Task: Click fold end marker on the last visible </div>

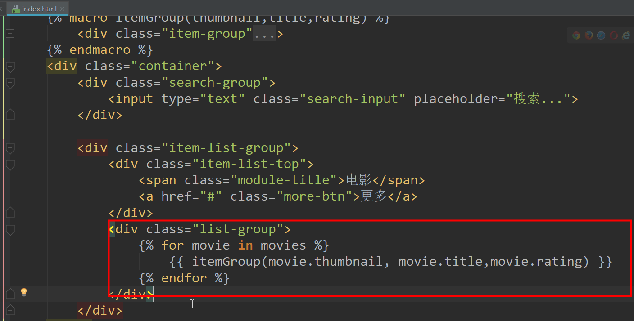Action: coord(10,310)
